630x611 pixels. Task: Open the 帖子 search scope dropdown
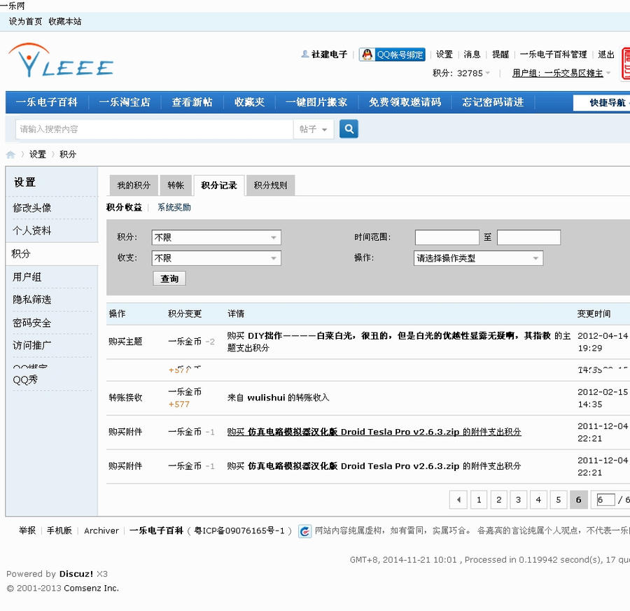tap(314, 129)
